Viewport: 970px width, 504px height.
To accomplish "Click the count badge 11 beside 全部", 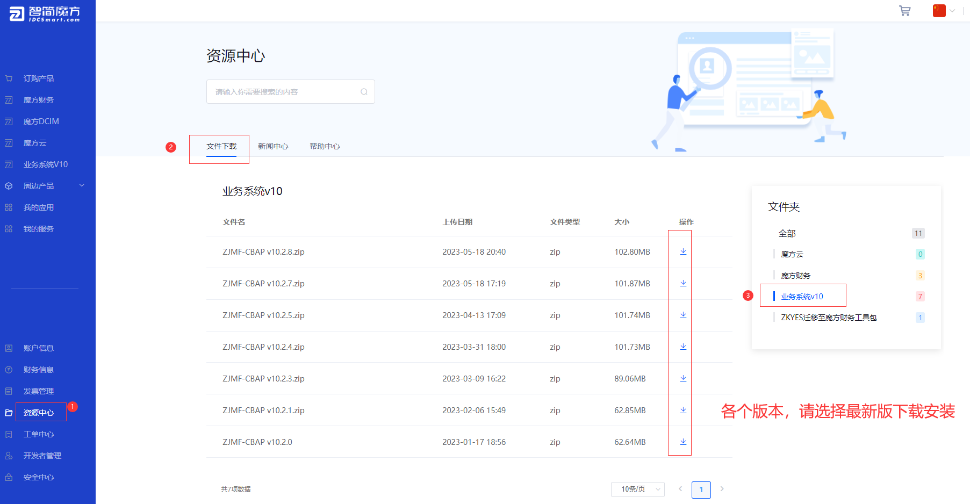I will (x=918, y=233).
